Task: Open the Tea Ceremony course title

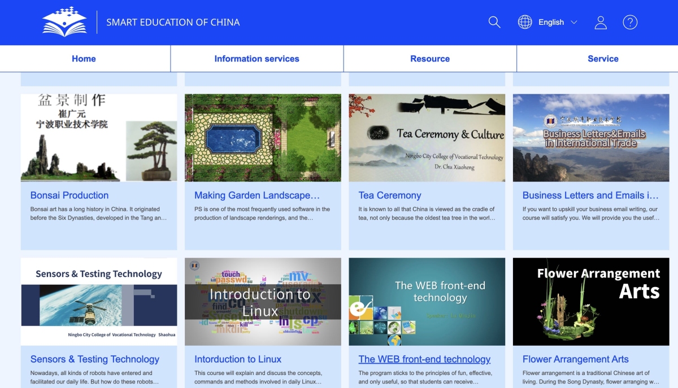Action: tap(390, 196)
